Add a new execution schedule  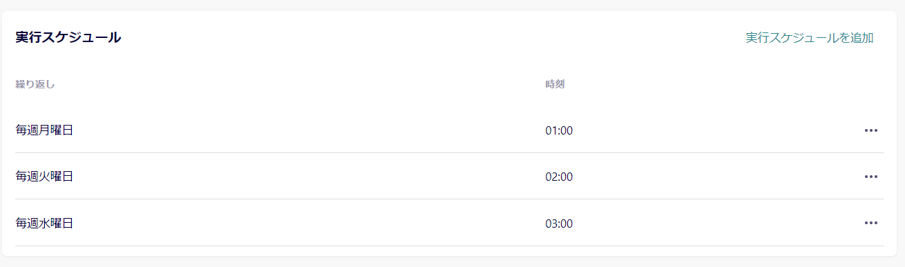[x=810, y=37]
